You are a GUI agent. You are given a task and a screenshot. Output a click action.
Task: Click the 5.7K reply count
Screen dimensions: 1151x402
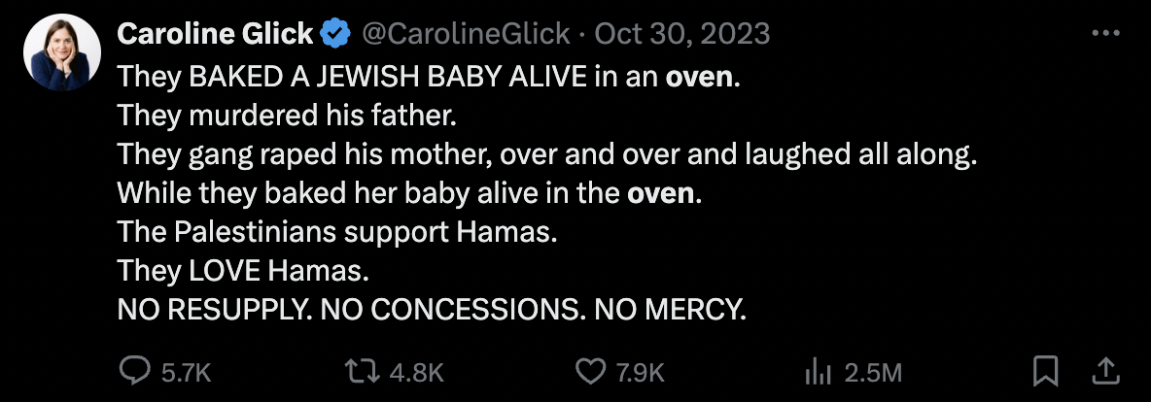(x=184, y=372)
